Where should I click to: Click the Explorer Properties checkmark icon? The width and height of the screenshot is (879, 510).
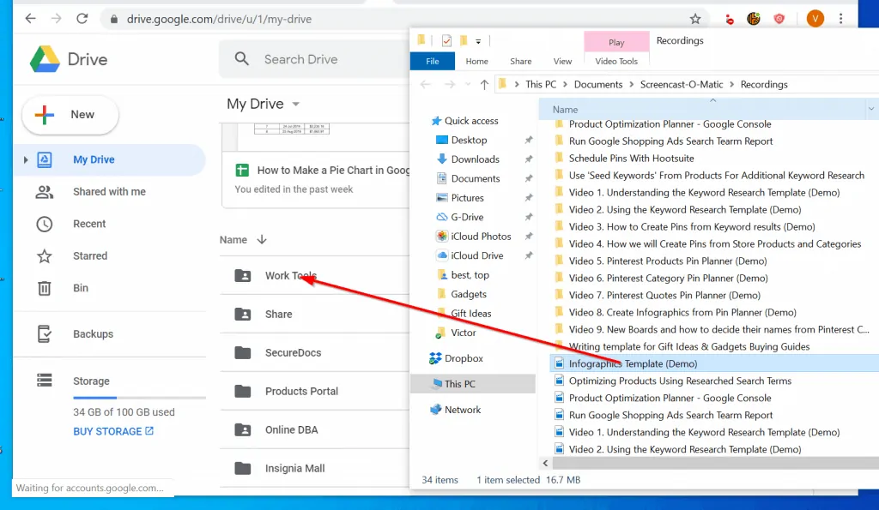[x=446, y=41]
